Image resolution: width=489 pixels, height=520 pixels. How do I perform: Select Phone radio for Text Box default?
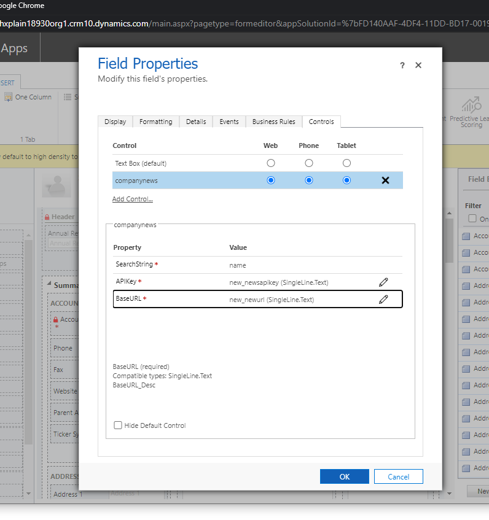(309, 163)
